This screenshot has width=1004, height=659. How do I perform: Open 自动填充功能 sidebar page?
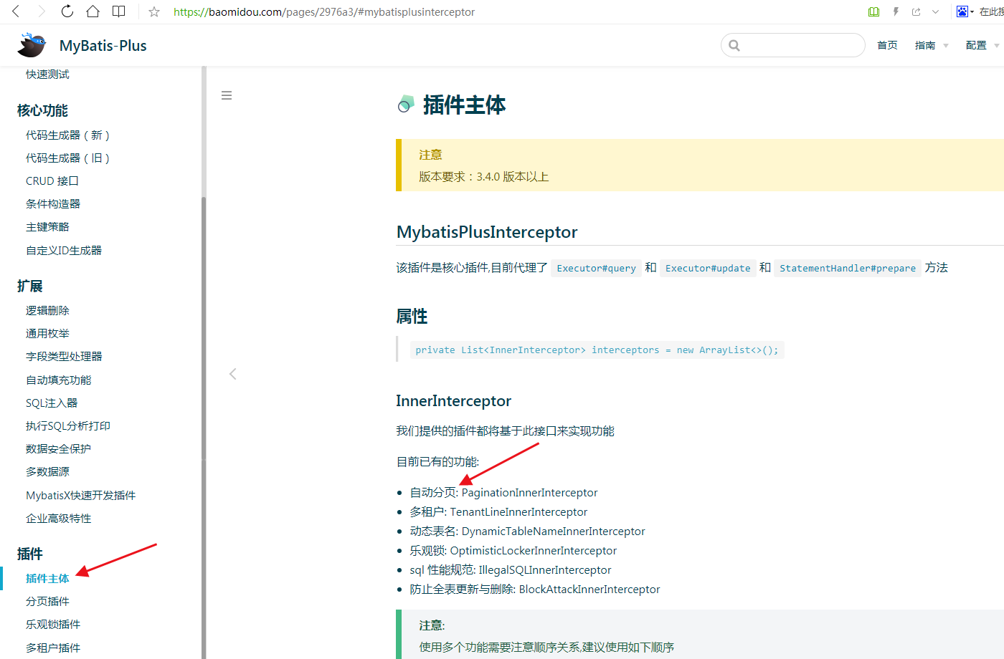(59, 380)
